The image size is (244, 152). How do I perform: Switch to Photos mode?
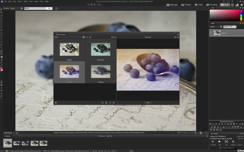(186, 5)
